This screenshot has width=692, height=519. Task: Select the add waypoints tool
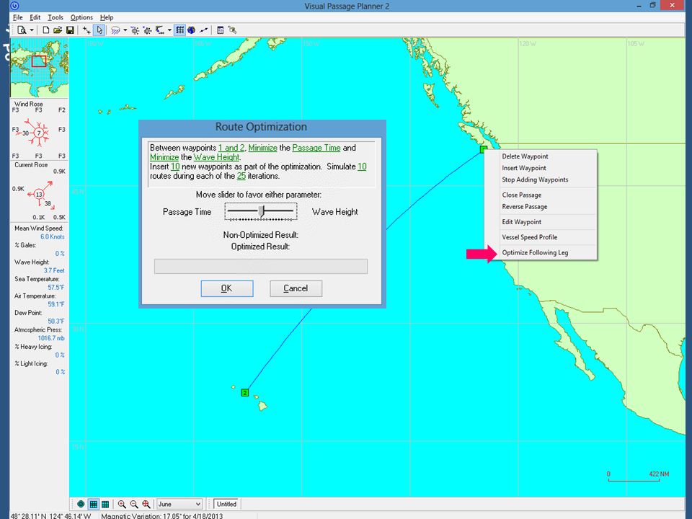point(87,30)
